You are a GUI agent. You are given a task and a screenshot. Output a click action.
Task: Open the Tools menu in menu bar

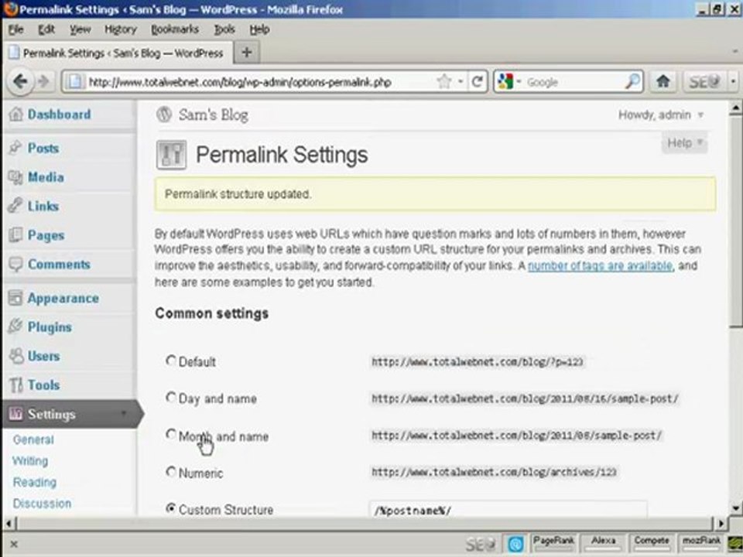tap(224, 29)
